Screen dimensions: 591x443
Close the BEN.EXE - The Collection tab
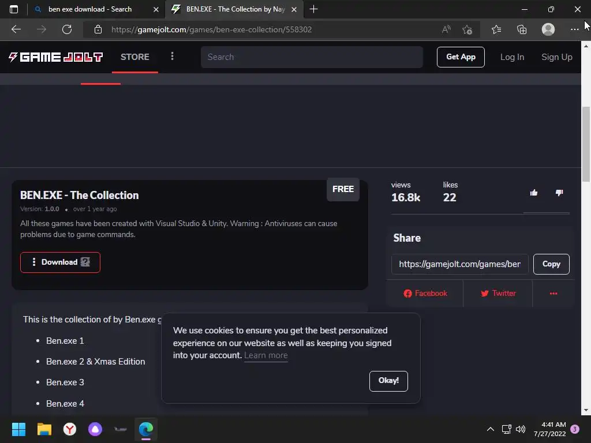click(x=294, y=9)
